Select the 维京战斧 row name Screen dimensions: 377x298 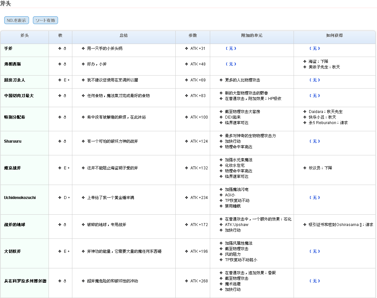click(x=12, y=168)
